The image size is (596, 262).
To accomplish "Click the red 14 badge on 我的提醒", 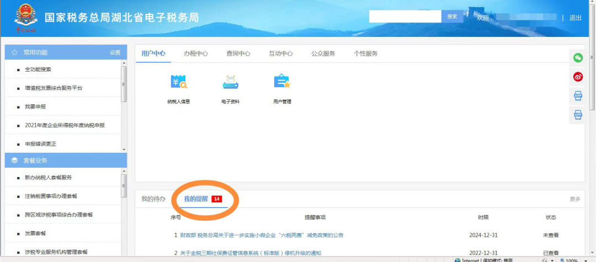I will [217, 199].
